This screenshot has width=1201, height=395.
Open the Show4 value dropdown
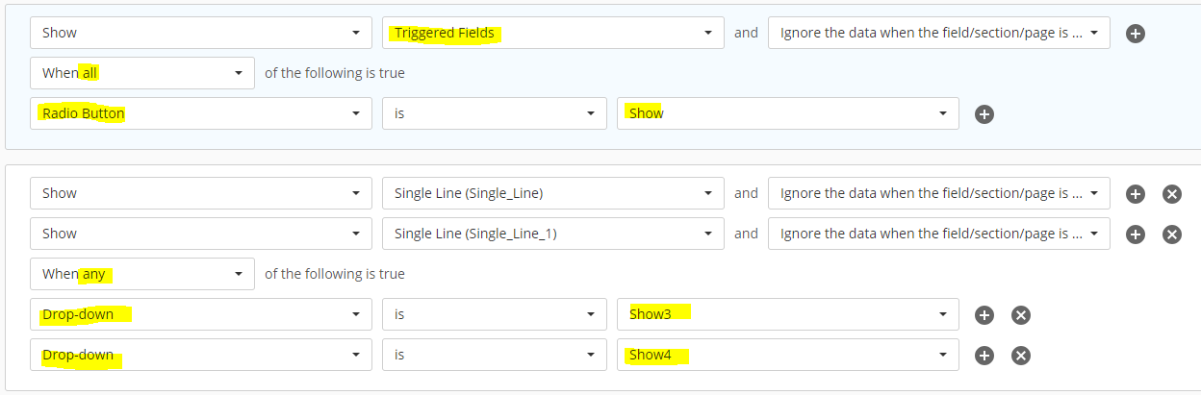788,355
